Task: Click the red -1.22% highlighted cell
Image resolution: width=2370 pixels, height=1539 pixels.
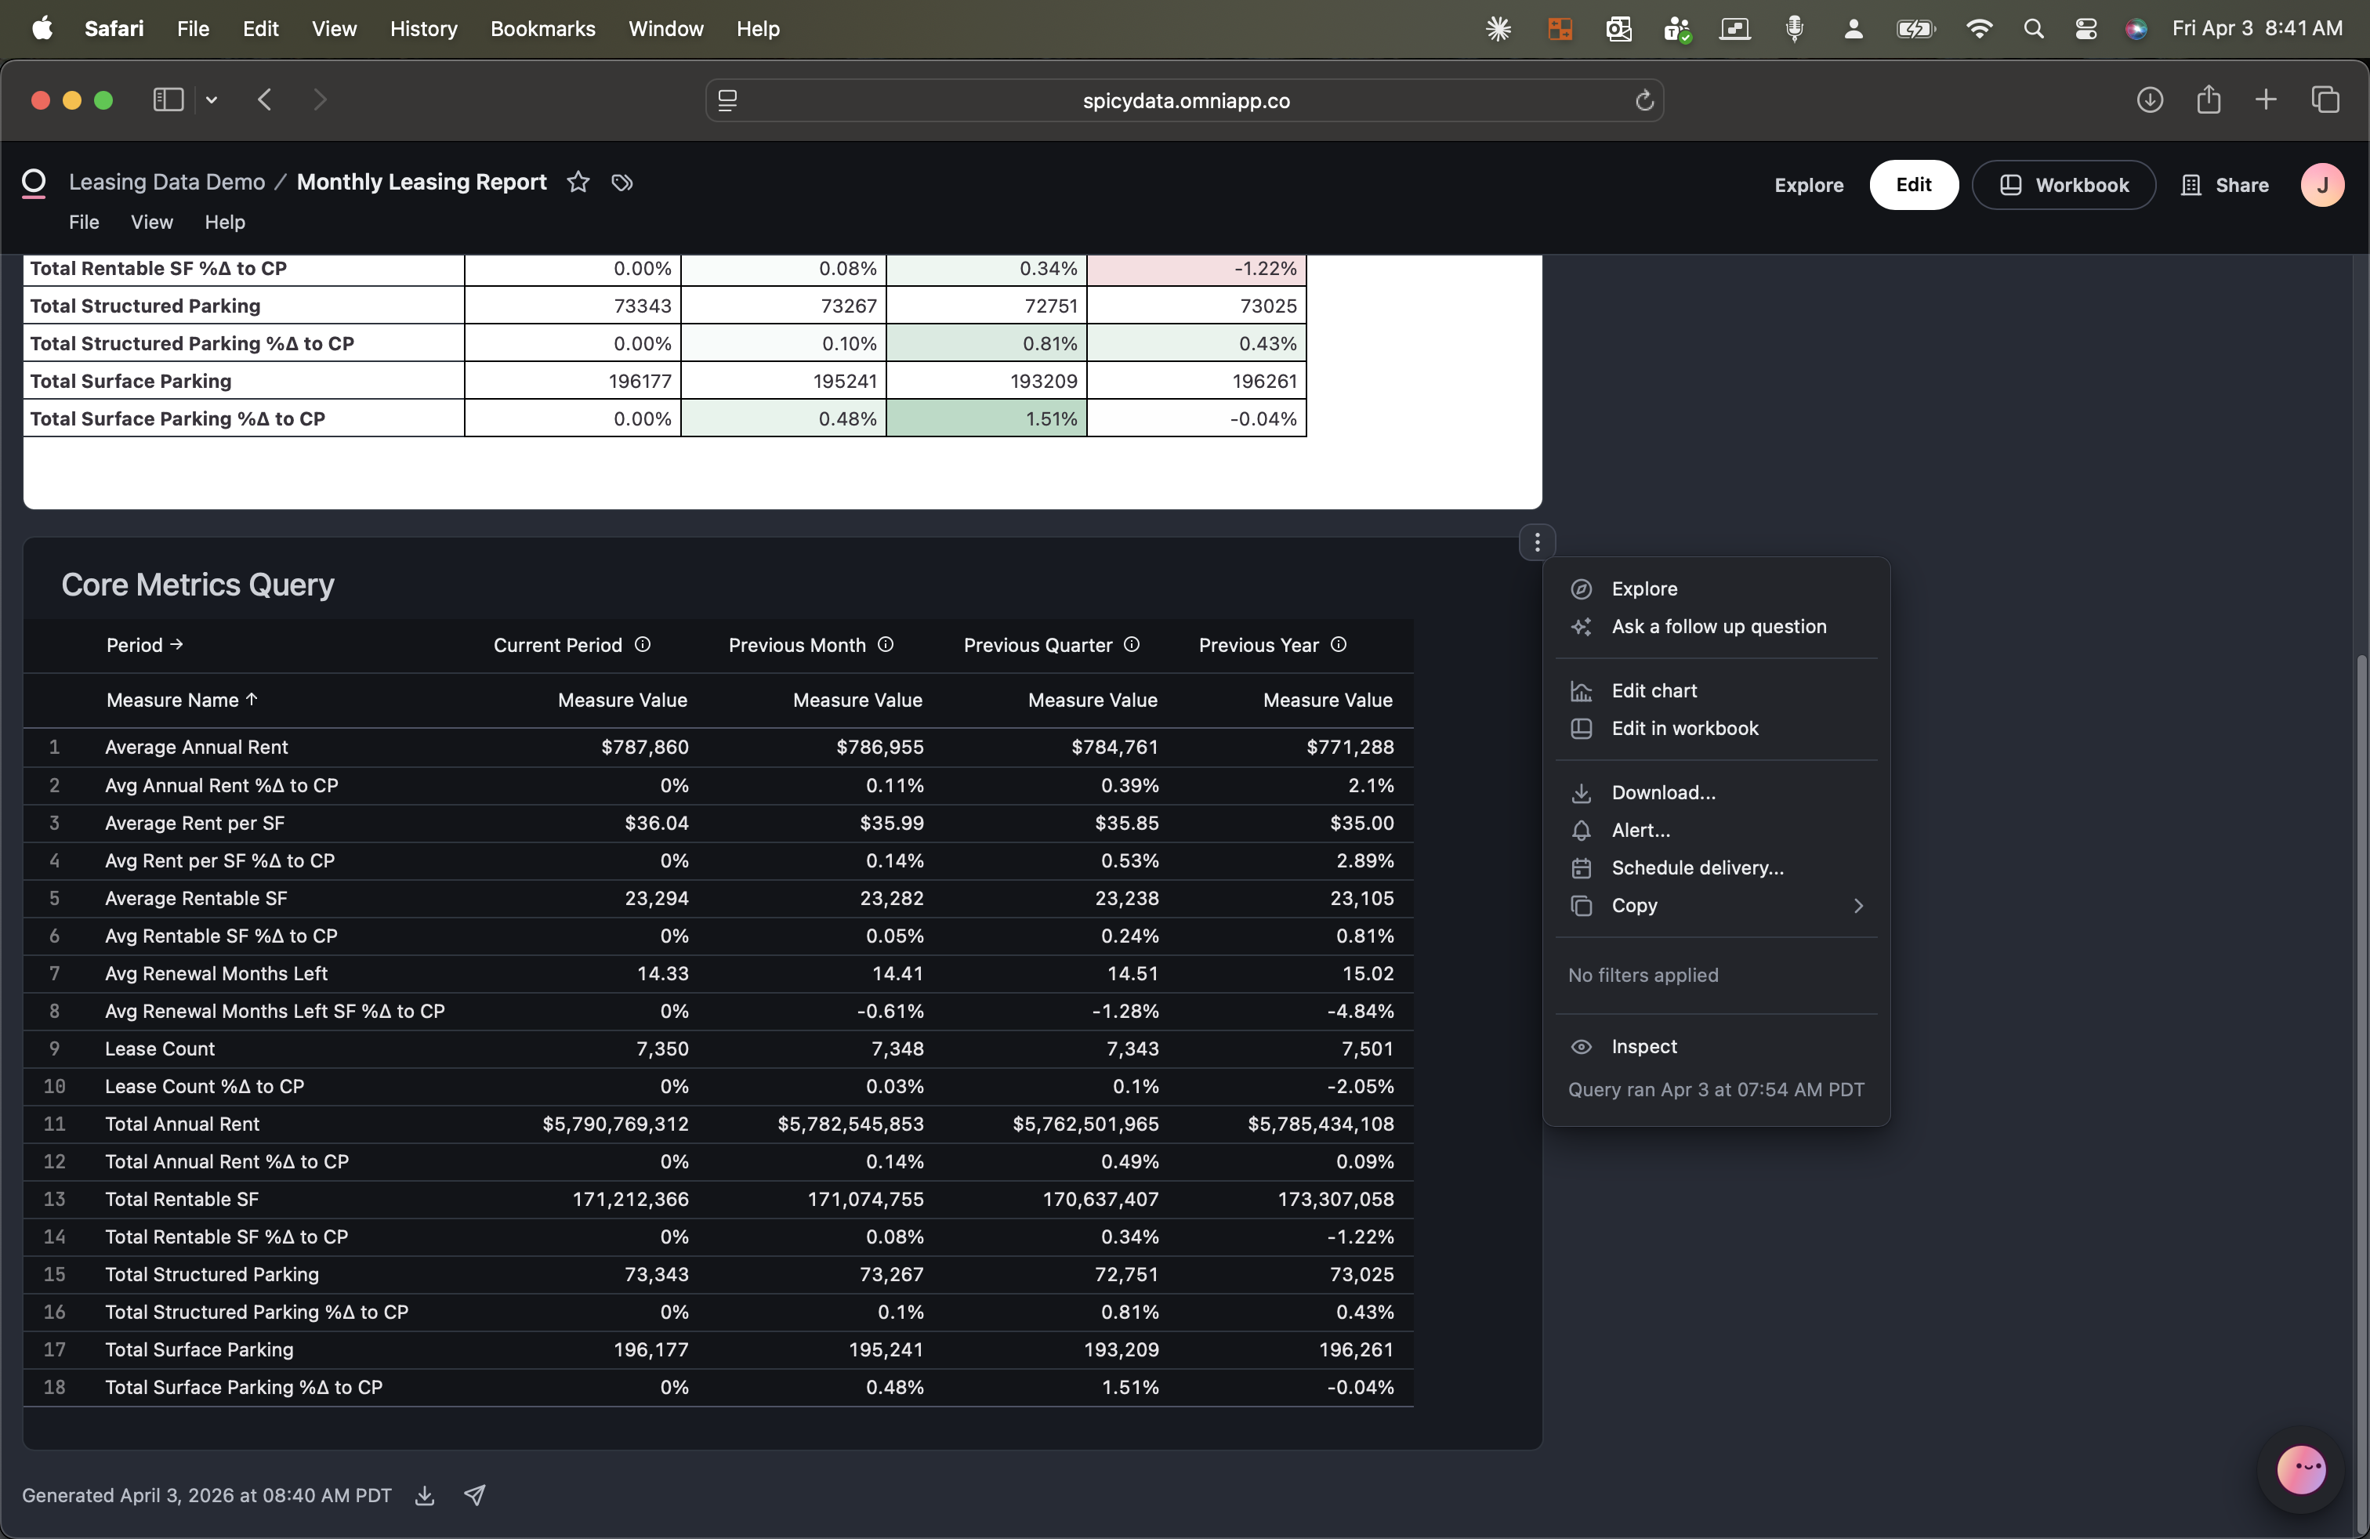Action: (x=1195, y=268)
